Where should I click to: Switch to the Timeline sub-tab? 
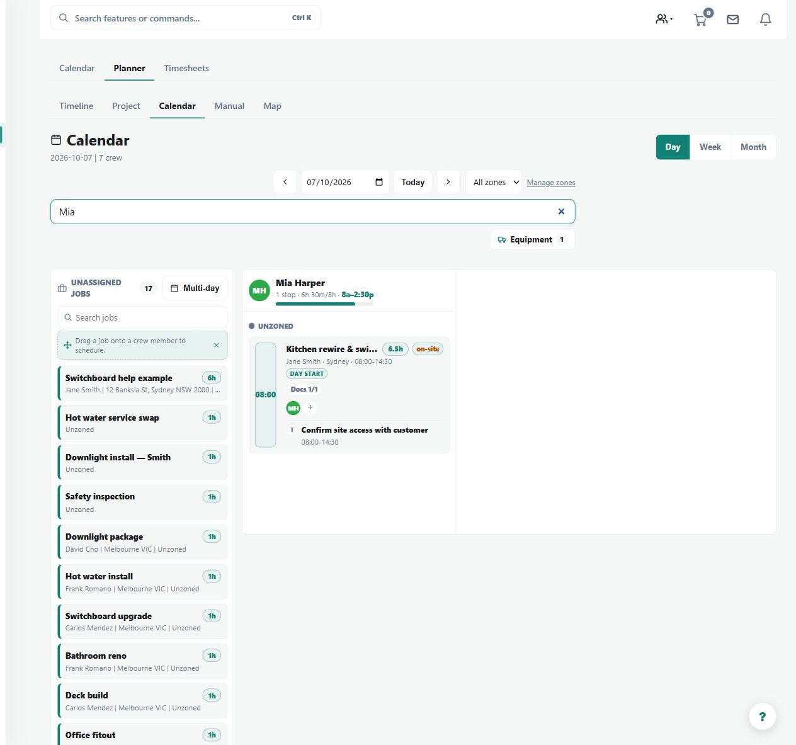click(76, 106)
